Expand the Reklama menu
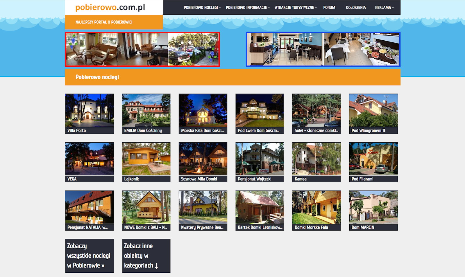The image size is (465, 277). [384, 8]
